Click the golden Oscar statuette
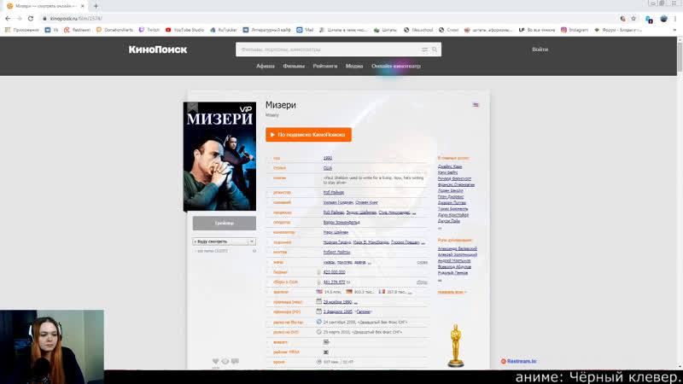 pos(456,346)
